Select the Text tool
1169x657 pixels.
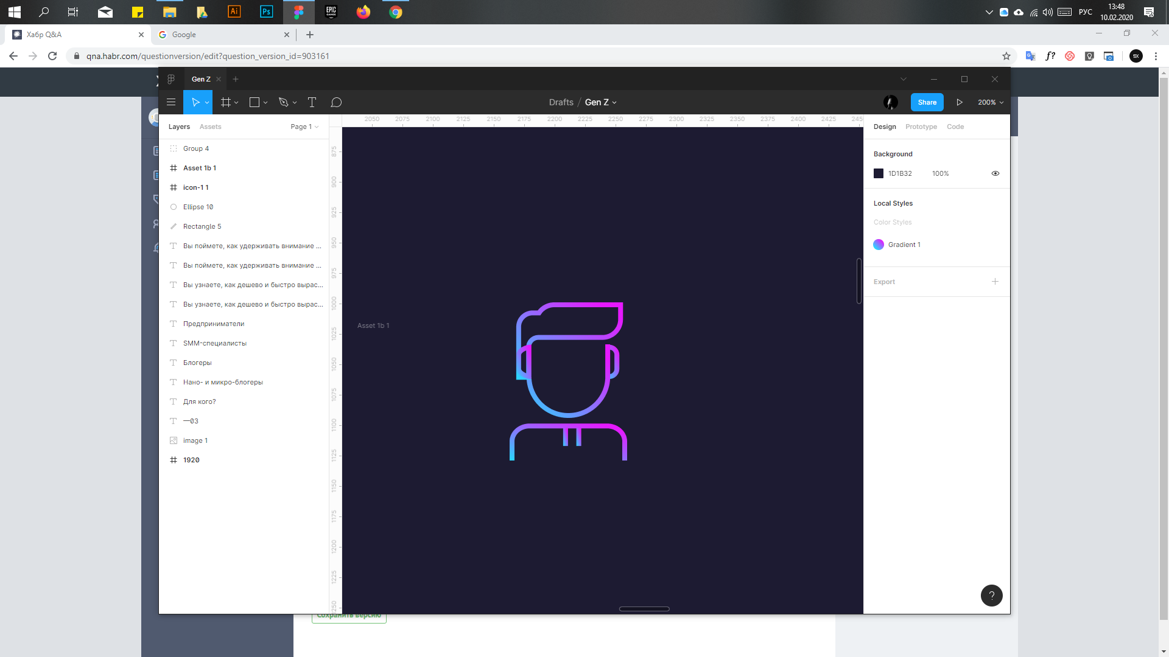pos(312,102)
